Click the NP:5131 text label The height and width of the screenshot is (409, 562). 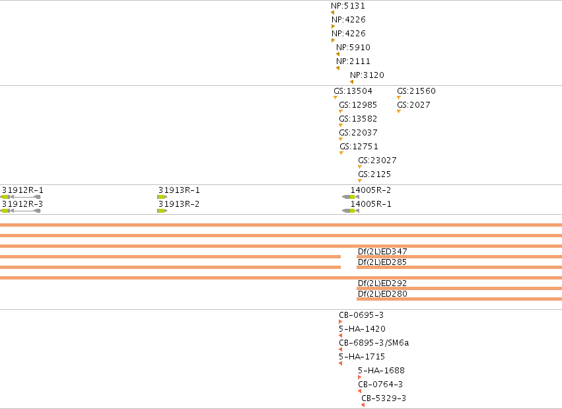tap(348, 6)
